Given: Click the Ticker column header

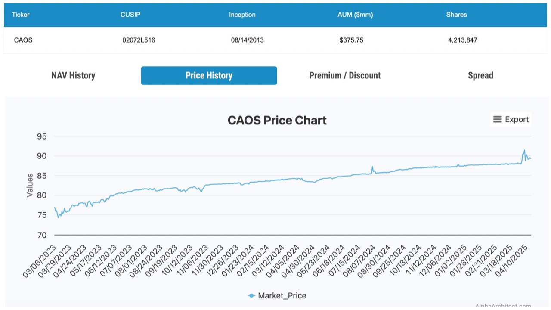Looking at the screenshot, I should (21, 15).
